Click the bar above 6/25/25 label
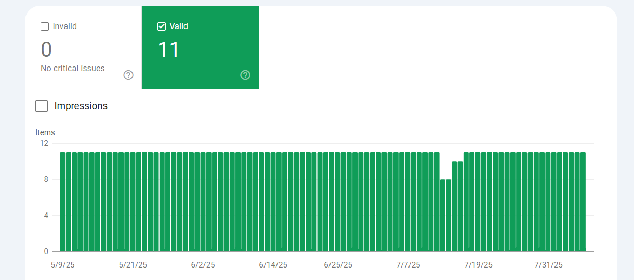This screenshot has height=280, width=634. 338,202
